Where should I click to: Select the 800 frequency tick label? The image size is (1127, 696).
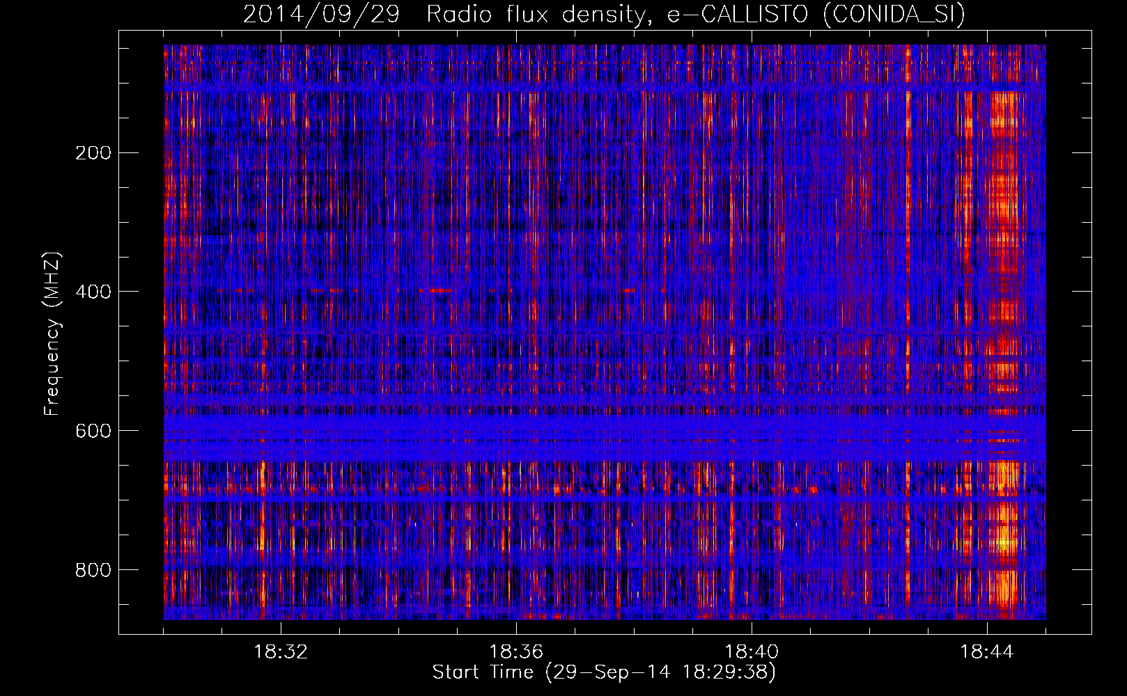click(x=93, y=570)
